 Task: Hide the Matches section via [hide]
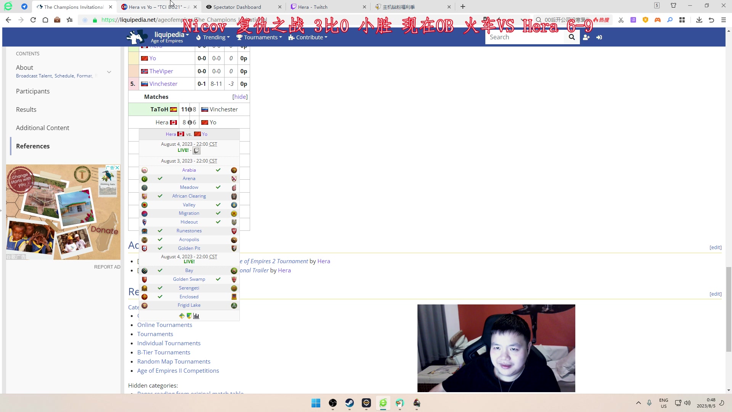click(x=240, y=97)
